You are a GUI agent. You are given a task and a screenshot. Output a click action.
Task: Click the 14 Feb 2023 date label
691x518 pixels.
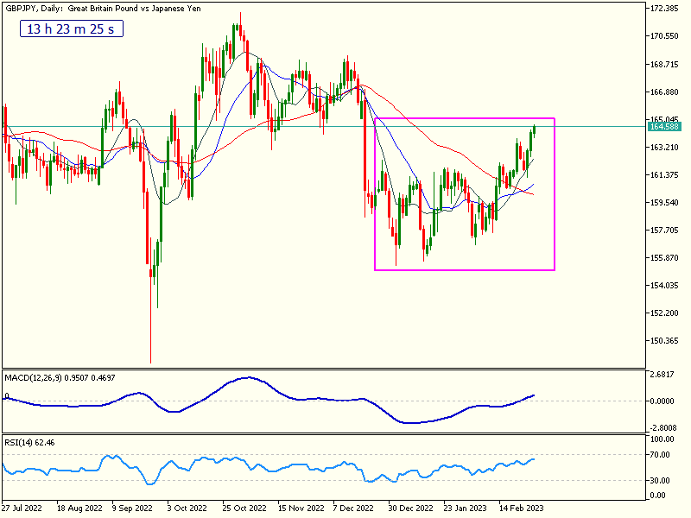point(522,509)
